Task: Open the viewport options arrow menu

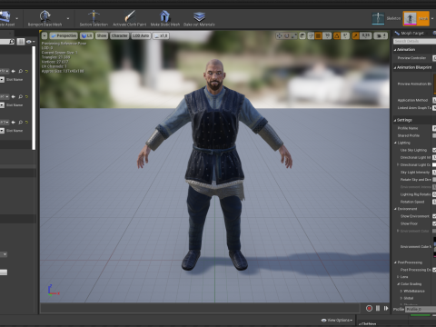Action: click(45, 36)
